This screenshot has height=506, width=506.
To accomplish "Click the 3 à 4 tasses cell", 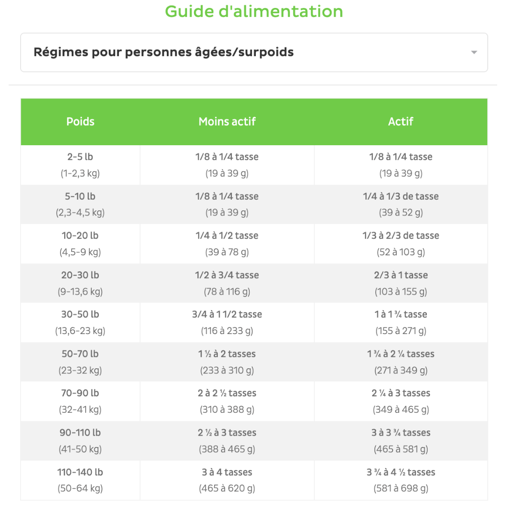I will 227,480.
